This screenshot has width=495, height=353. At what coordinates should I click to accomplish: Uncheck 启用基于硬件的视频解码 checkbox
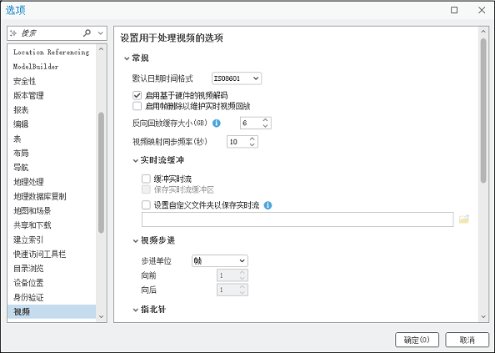point(137,95)
